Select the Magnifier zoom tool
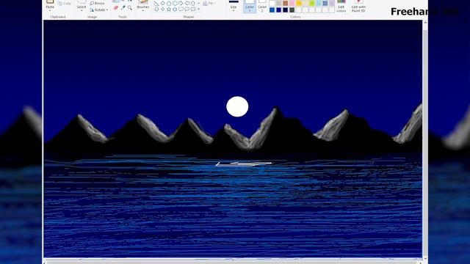The height and width of the screenshot is (264, 470). click(130, 8)
